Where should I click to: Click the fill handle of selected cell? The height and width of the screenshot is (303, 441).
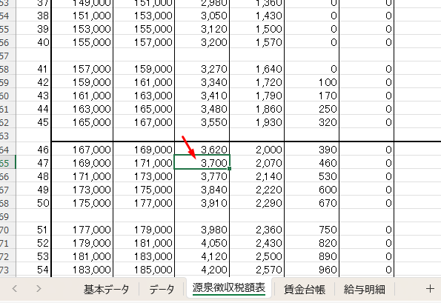[230, 168]
